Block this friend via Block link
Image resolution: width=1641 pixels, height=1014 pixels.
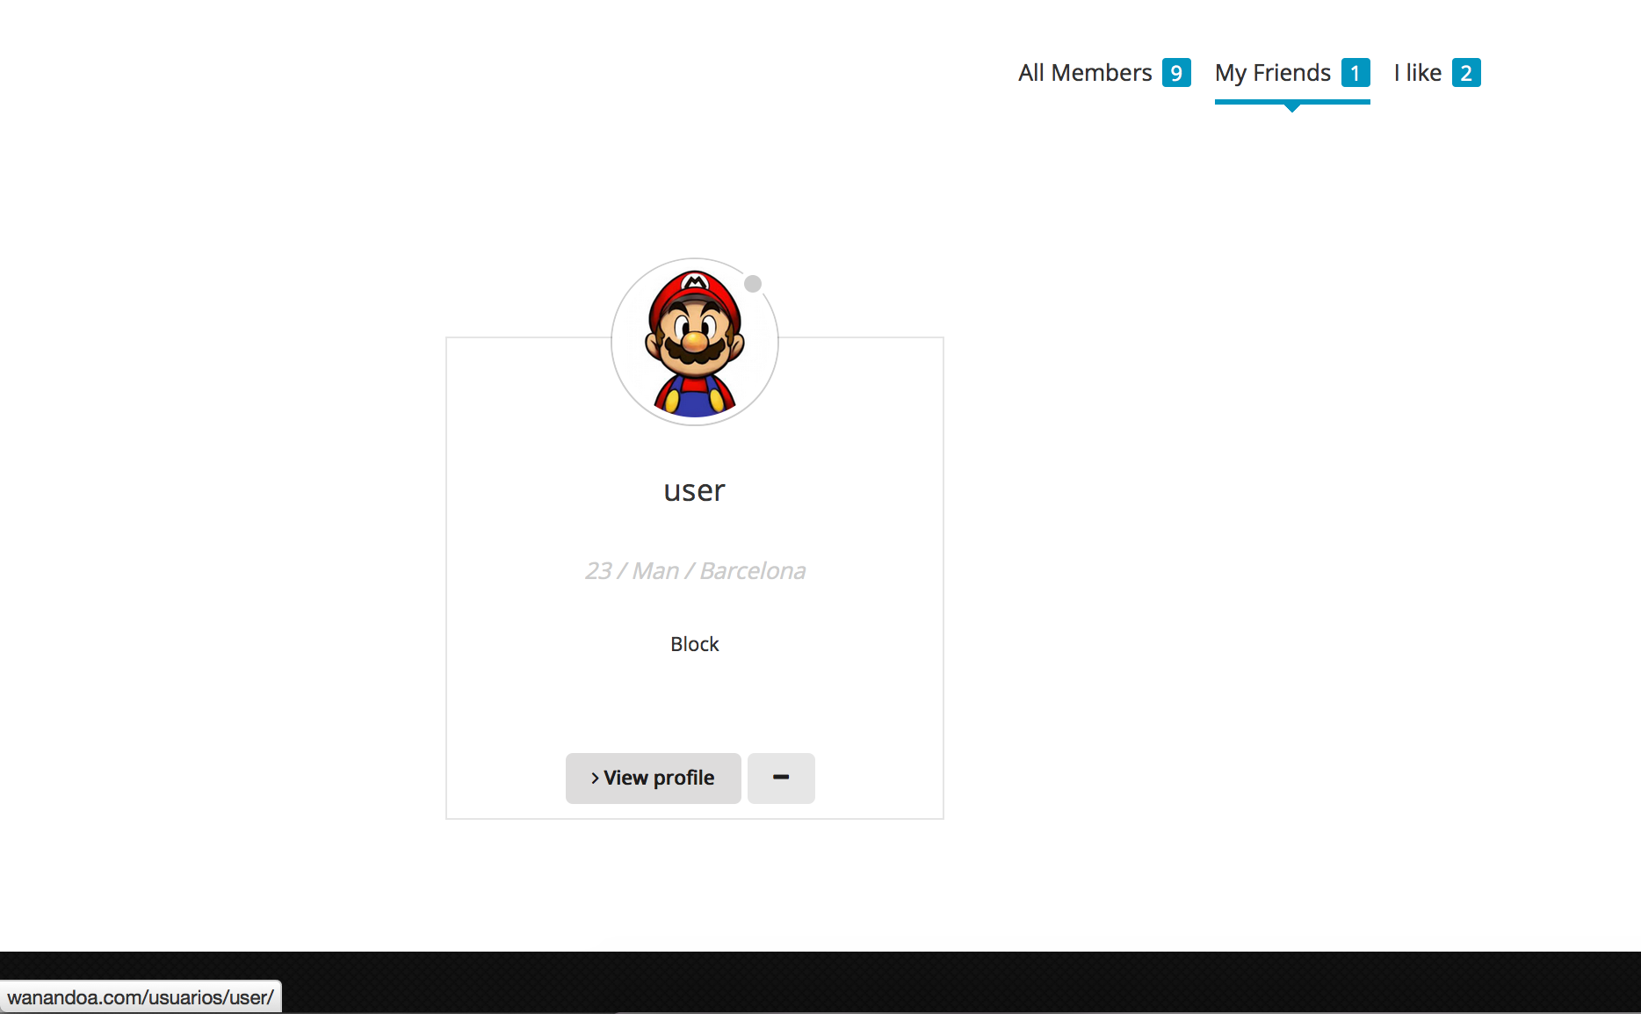tap(694, 644)
